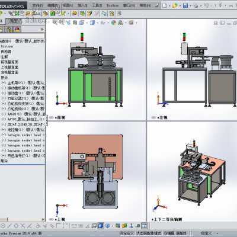This screenshot has height=237, width=237.
Task: Toggle the Section View icon
Action: (75, 23)
